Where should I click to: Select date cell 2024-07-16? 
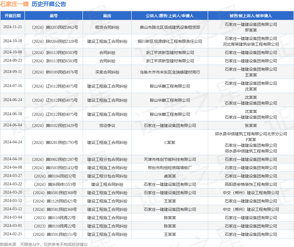coord(13,86)
